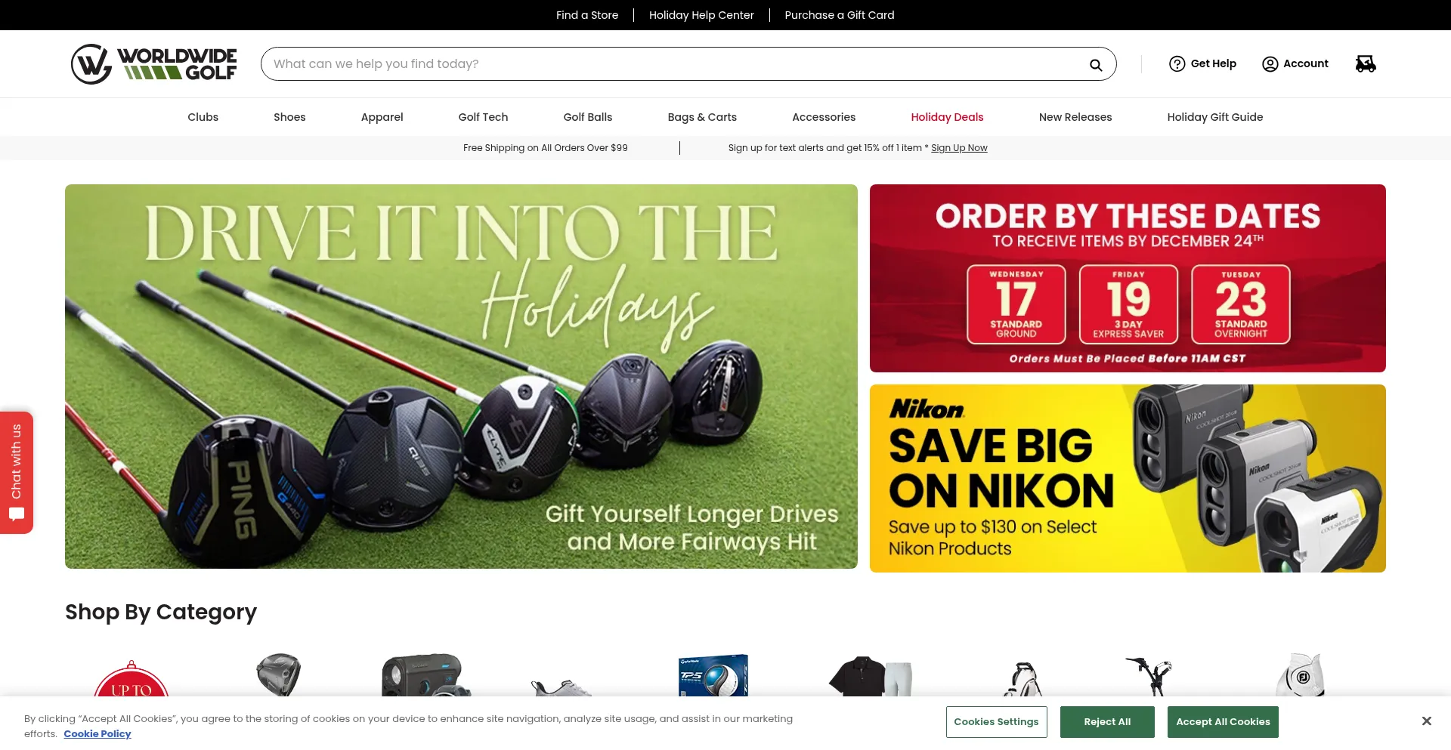1451x750 pixels.
Task: Select the TP5 golf balls category image
Action: tap(713, 674)
